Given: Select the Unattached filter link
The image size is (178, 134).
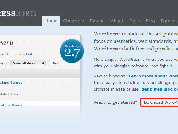Looking at the screenshot, I should (23, 54).
